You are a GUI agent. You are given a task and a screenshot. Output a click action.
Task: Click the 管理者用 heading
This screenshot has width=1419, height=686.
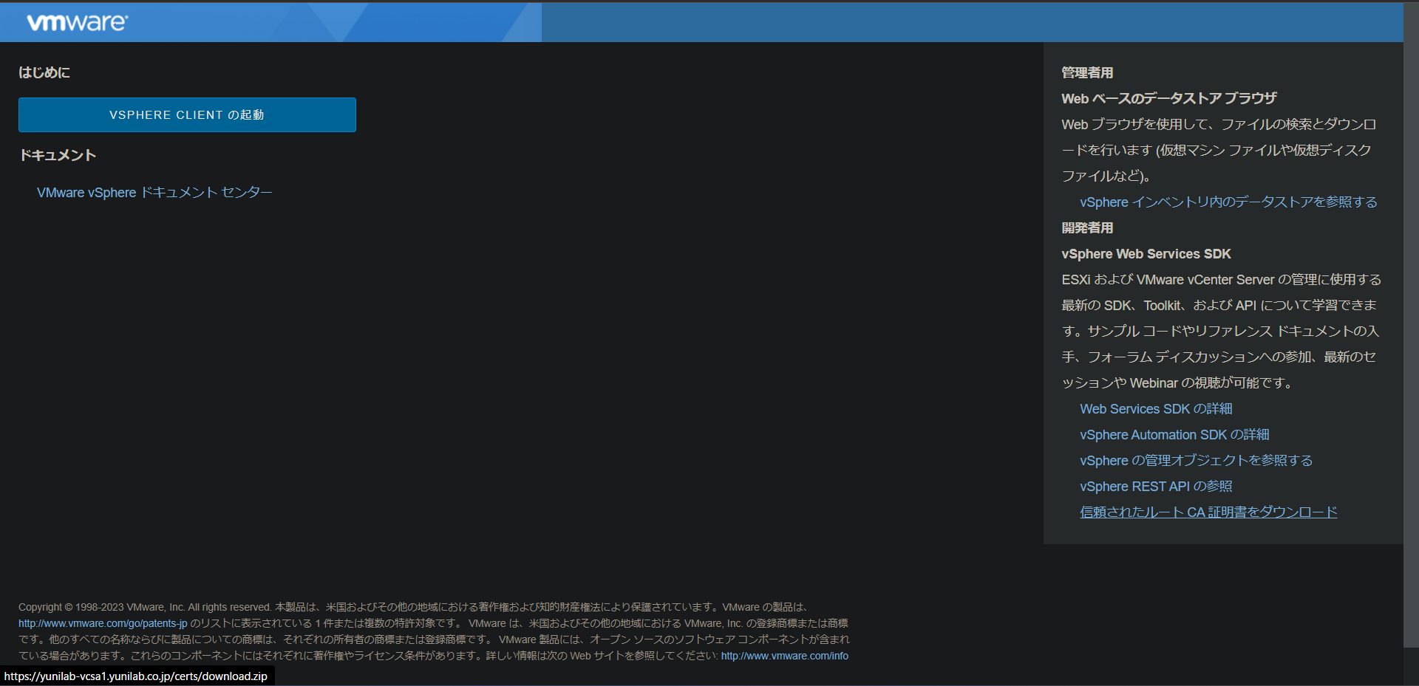click(1087, 72)
